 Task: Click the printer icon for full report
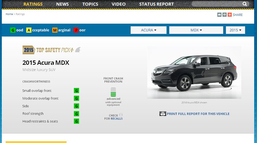(x=162, y=114)
